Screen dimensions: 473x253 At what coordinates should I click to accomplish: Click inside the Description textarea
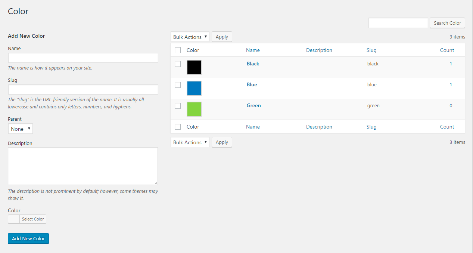(x=83, y=166)
